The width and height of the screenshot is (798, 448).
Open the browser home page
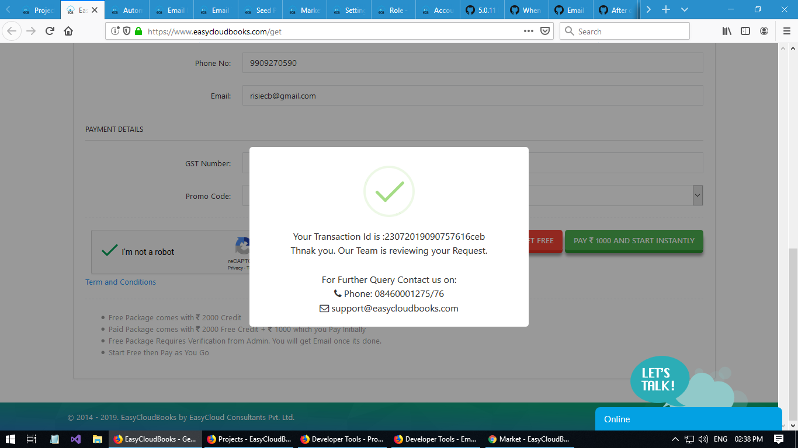point(68,31)
